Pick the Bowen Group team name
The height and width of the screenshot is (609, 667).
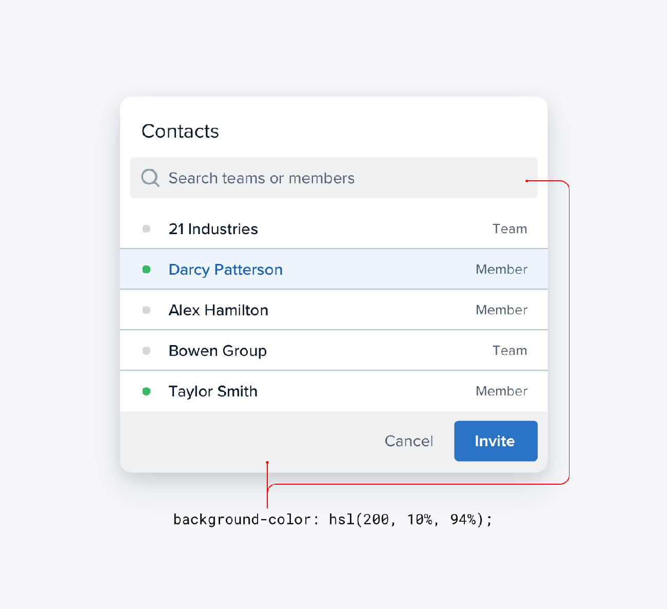[x=218, y=351]
